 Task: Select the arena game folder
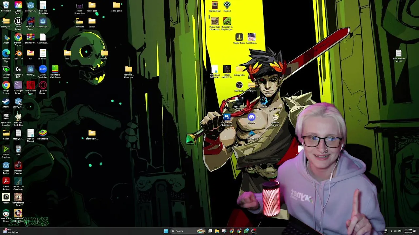click(117, 7)
